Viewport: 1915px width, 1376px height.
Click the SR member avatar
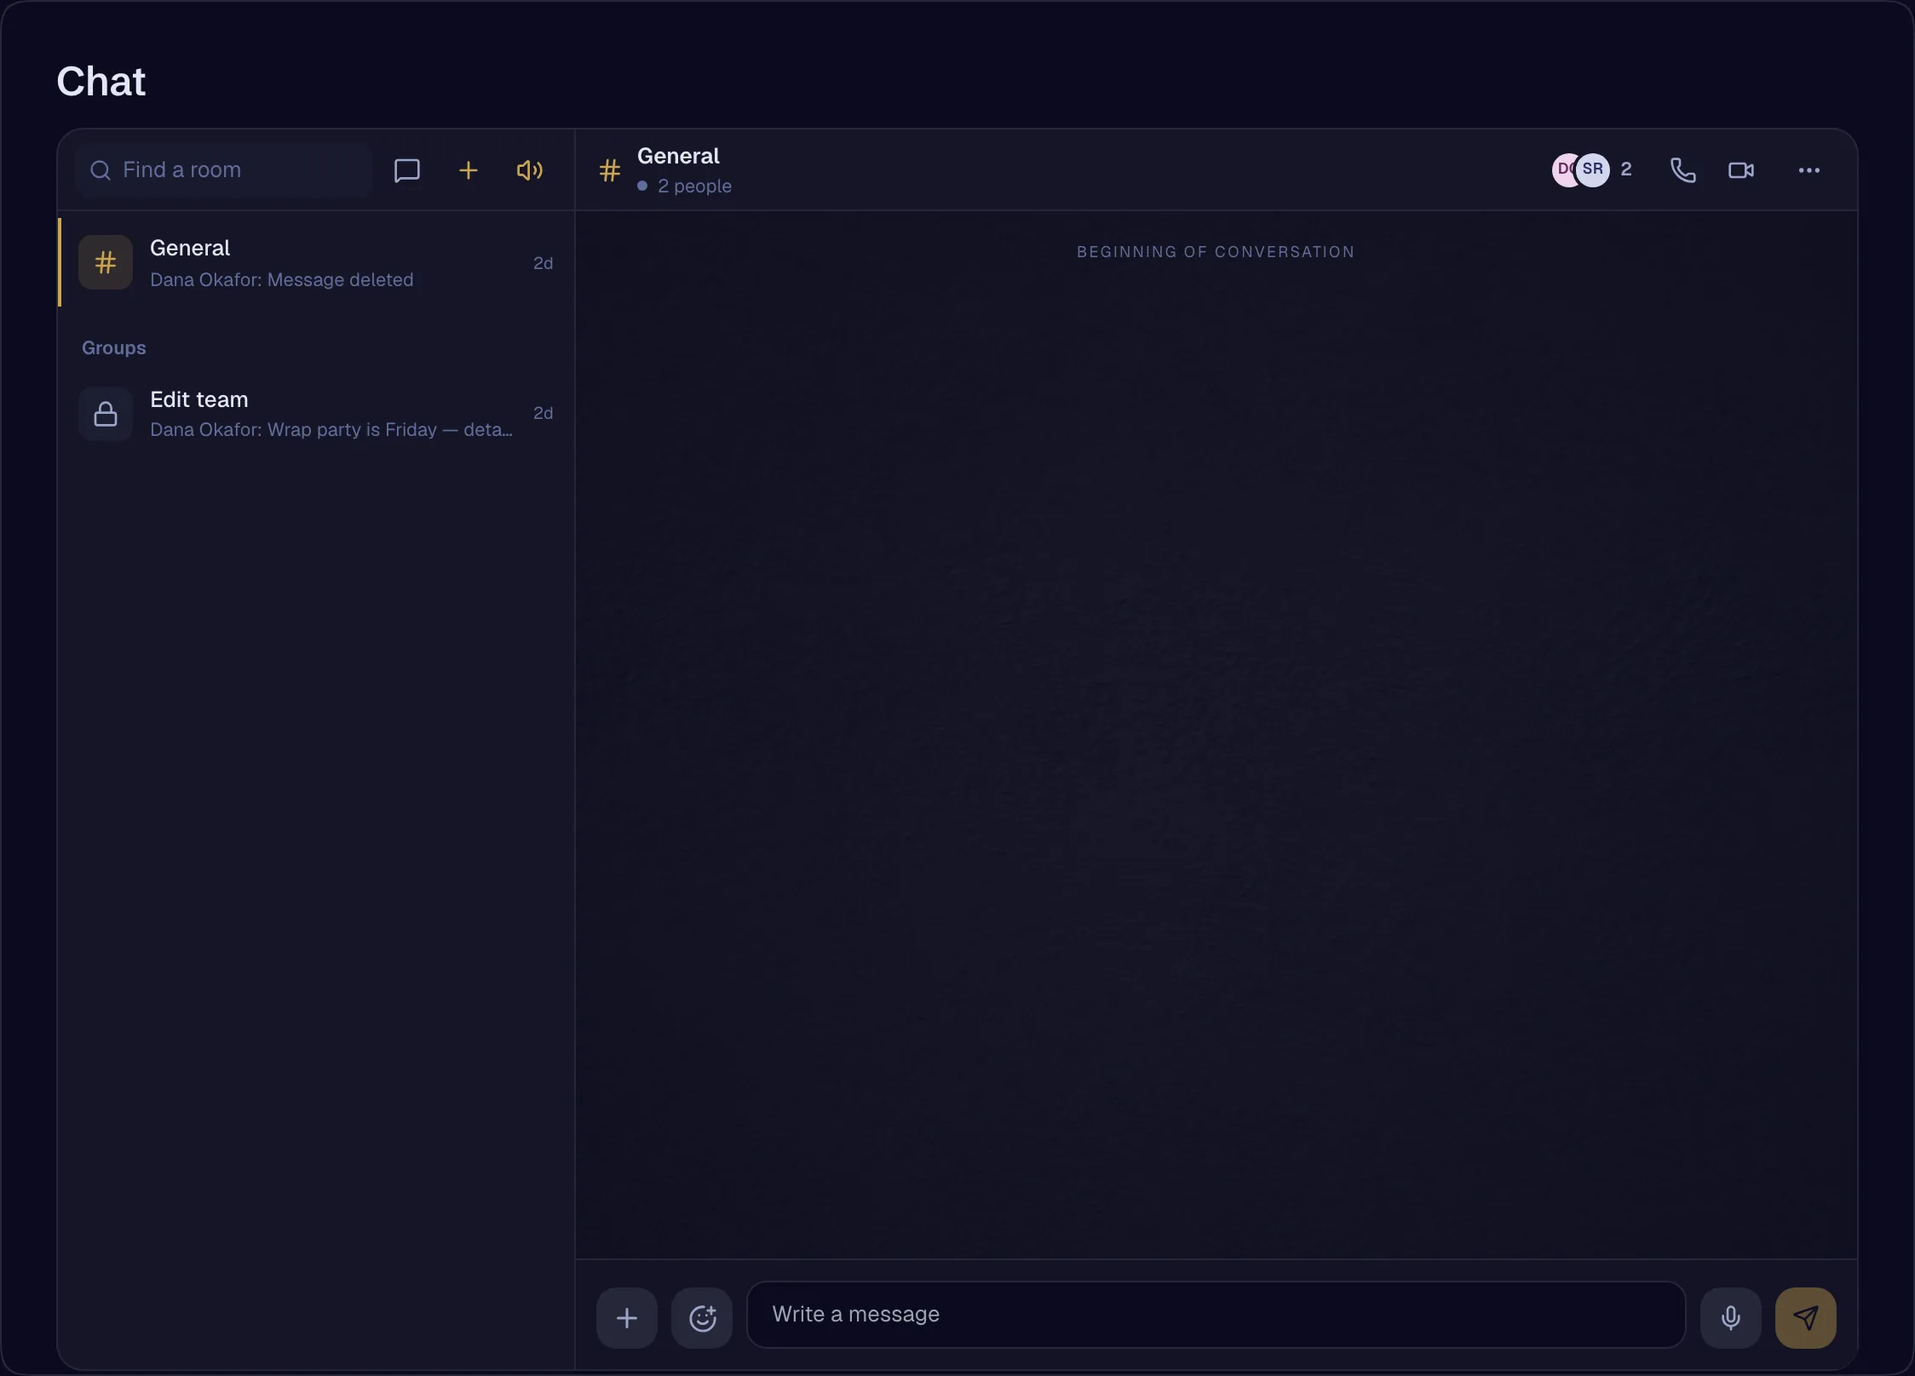click(x=1593, y=169)
